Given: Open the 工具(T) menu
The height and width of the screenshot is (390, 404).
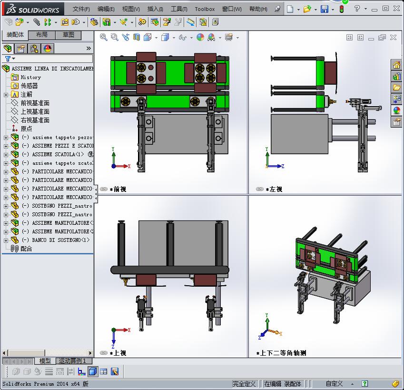Looking at the screenshot, I should 179,9.
